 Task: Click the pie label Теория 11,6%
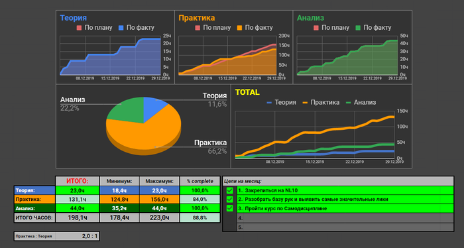(215, 99)
